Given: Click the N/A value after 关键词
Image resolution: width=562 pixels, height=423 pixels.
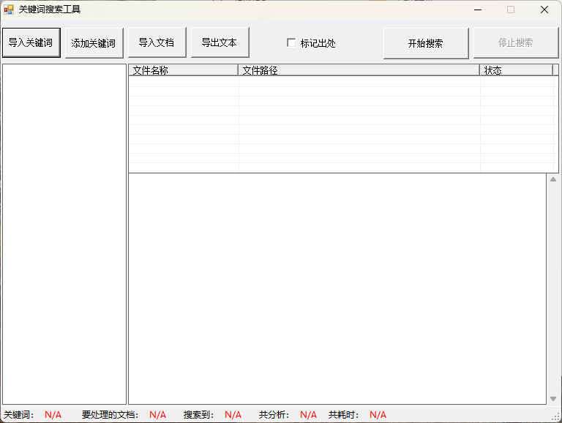Looking at the screenshot, I should tap(53, 415).
